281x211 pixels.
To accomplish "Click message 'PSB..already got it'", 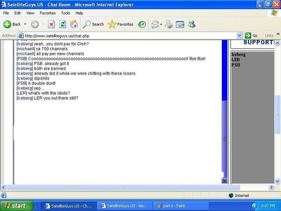I will (x=51, y=64).
